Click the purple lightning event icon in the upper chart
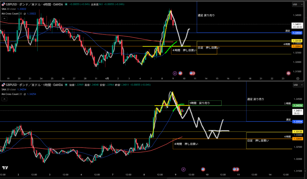The image size is (307, 179). coord(175,73)
